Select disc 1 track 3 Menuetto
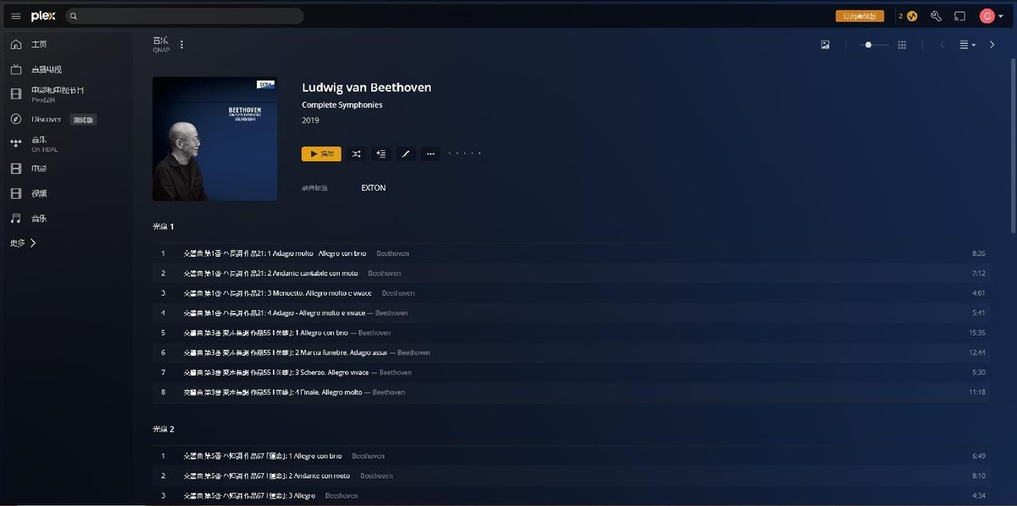Image resolution: width=1017 pixels, height=506 pixels. coord(571,293)
